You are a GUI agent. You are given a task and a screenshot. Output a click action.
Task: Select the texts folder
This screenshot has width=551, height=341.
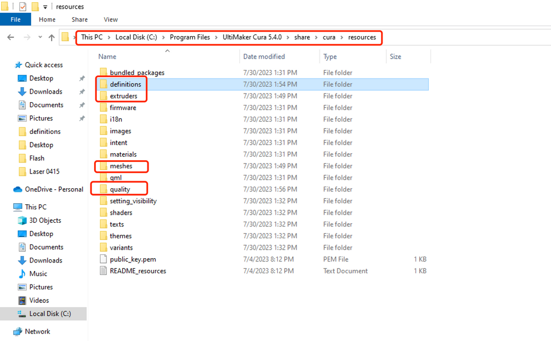pyautogui.click(x=117, y=224)
